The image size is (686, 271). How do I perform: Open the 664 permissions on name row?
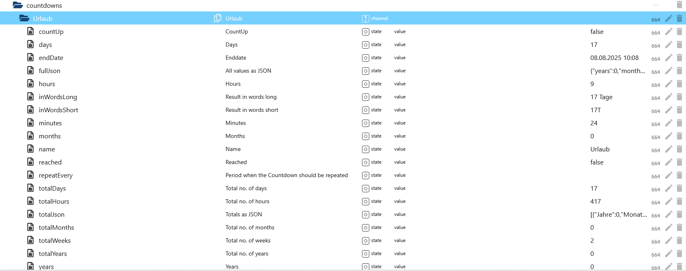coord(655,150)
